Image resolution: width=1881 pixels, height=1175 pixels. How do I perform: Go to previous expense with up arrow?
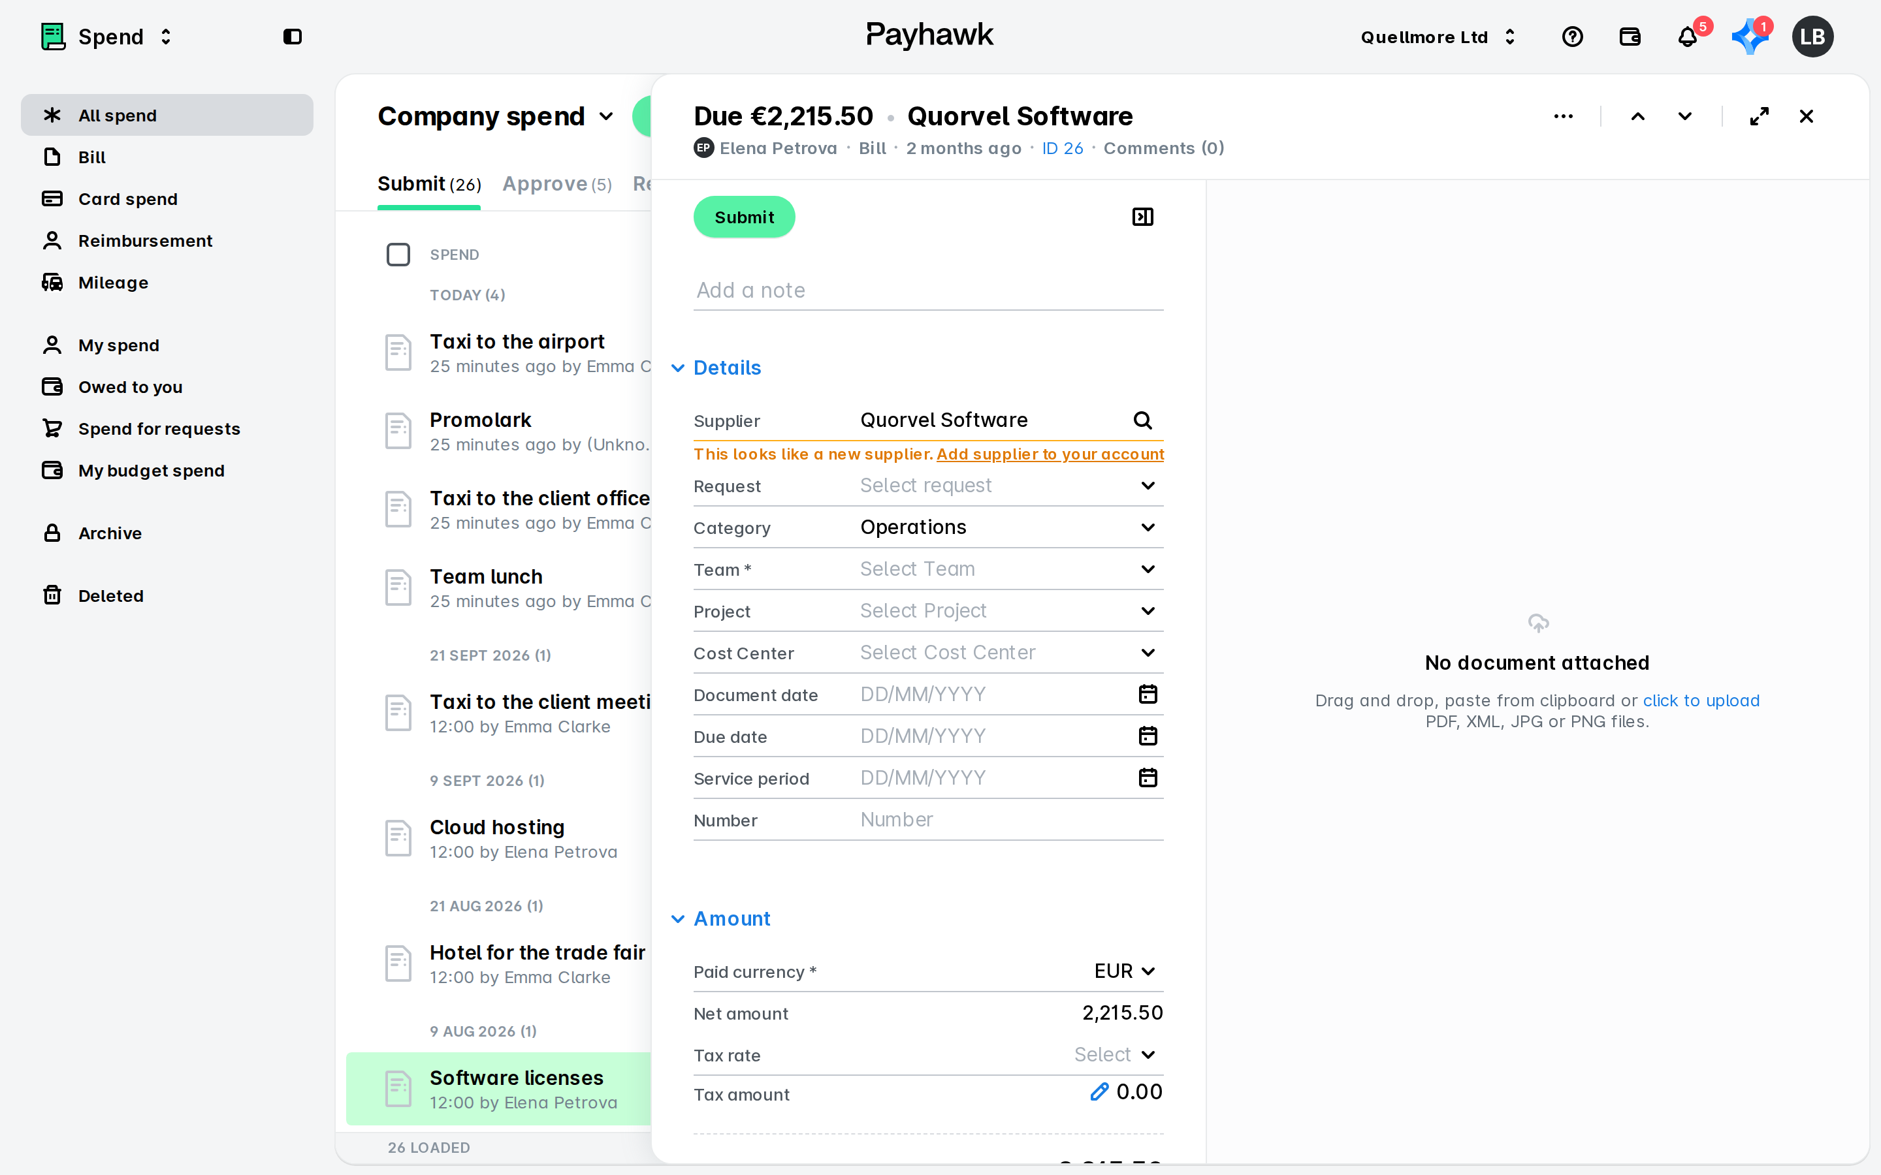pyautogui.click(x=1637, y=117)
